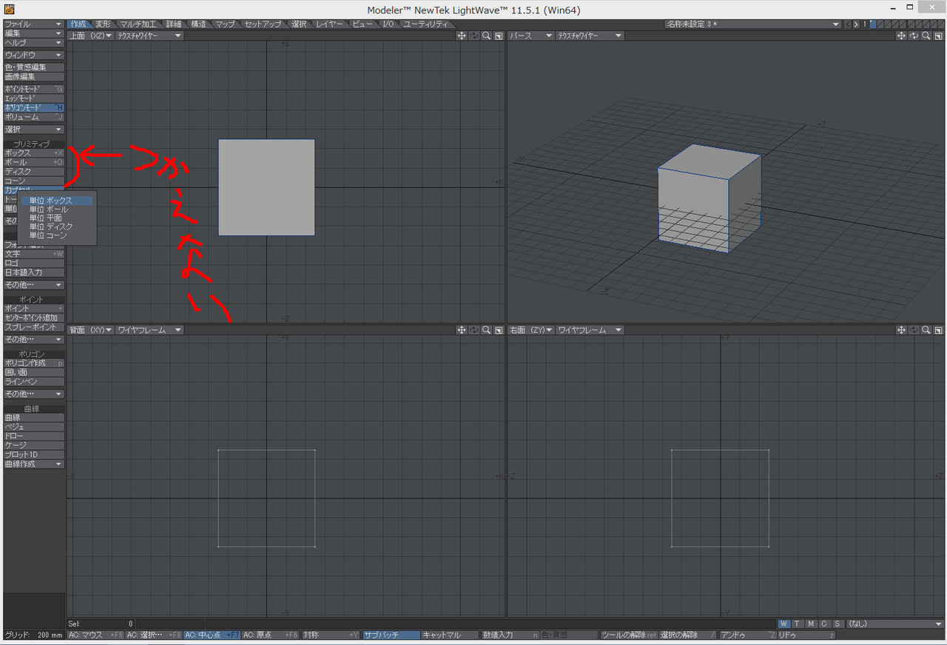Image resolution: width=947 pixels, height=645 pixels.
Task: Toggle 対称 symmetry mode
Action: click(x=331, y=635)
